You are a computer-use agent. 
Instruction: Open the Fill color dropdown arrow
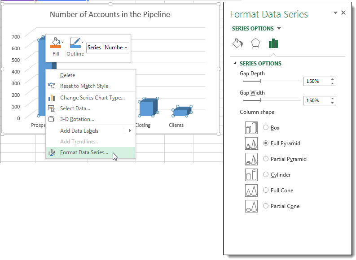click(x=63, y=42)
